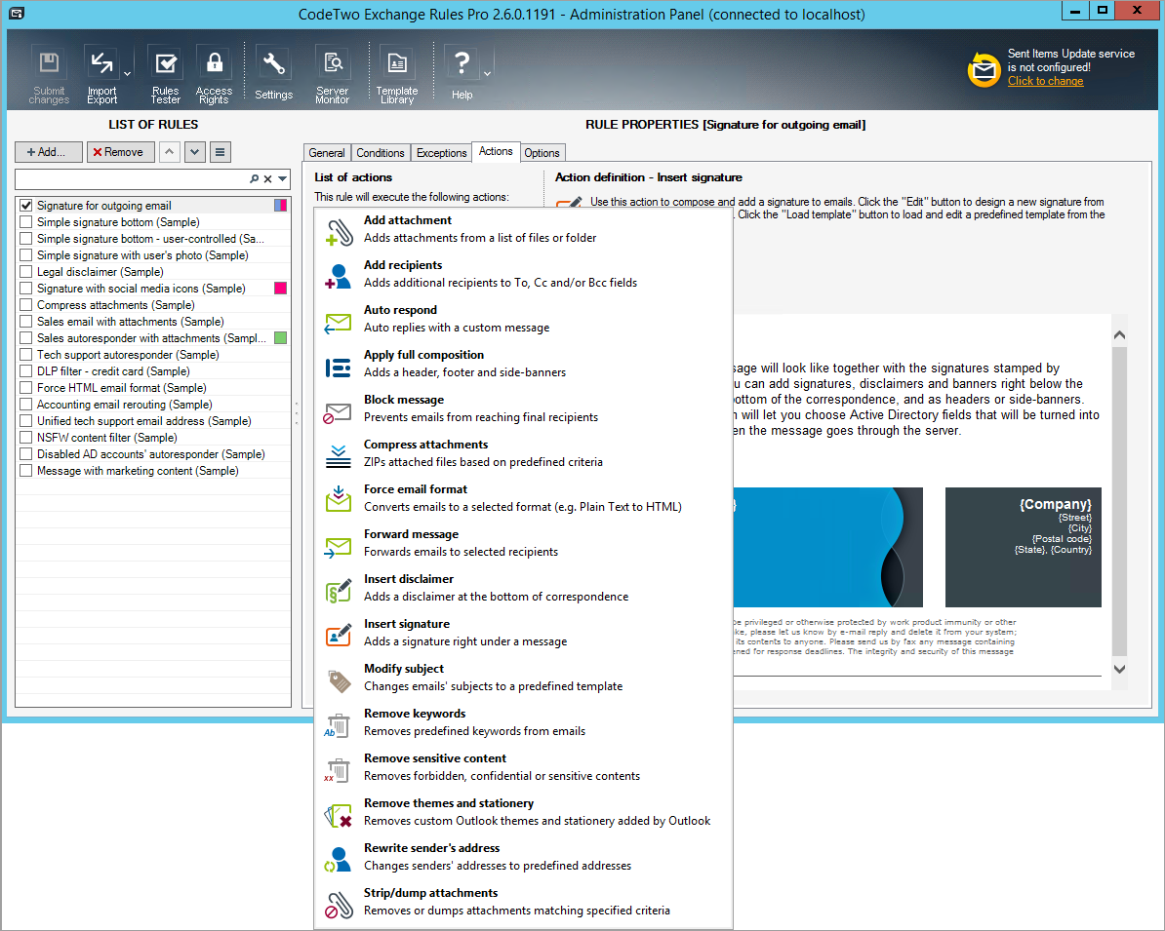
Task: Click the Sent Items Update service mail icon
Action: (984, 70)
